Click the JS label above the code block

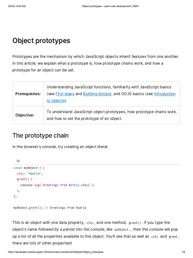click(18, 161)
